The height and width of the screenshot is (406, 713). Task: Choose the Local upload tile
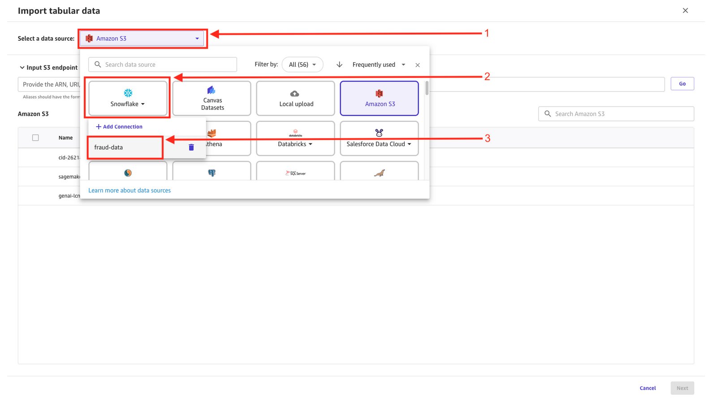pos(295,98)
